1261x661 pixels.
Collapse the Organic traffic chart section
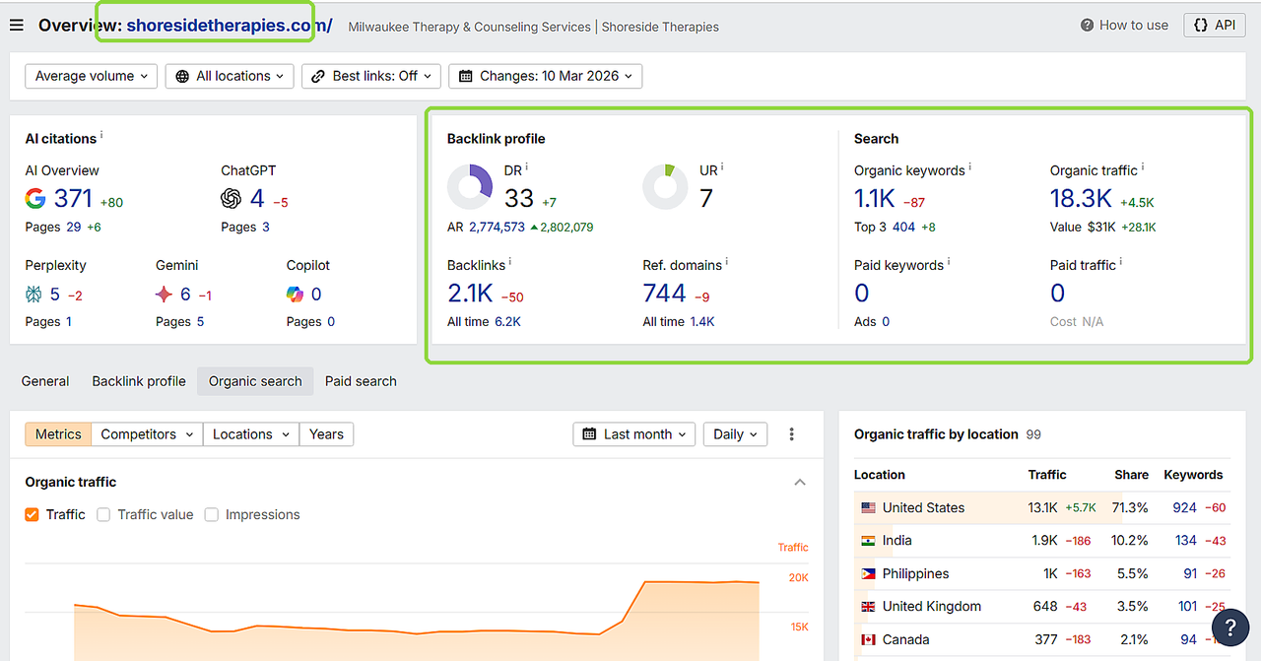point(800,483)
